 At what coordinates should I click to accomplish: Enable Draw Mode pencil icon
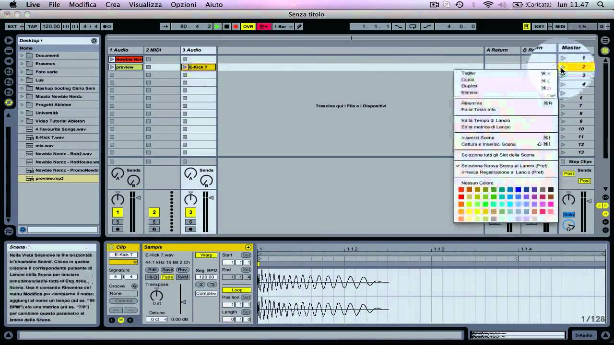coord(299,27)
